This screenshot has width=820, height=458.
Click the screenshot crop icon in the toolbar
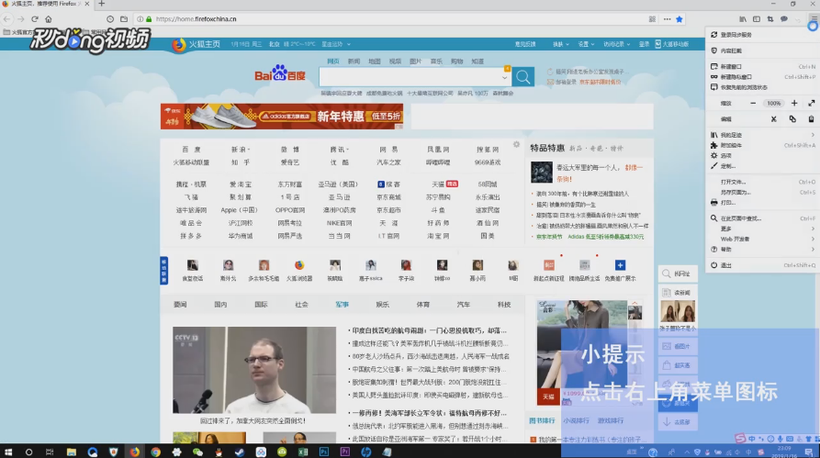[x=769, y=19]
